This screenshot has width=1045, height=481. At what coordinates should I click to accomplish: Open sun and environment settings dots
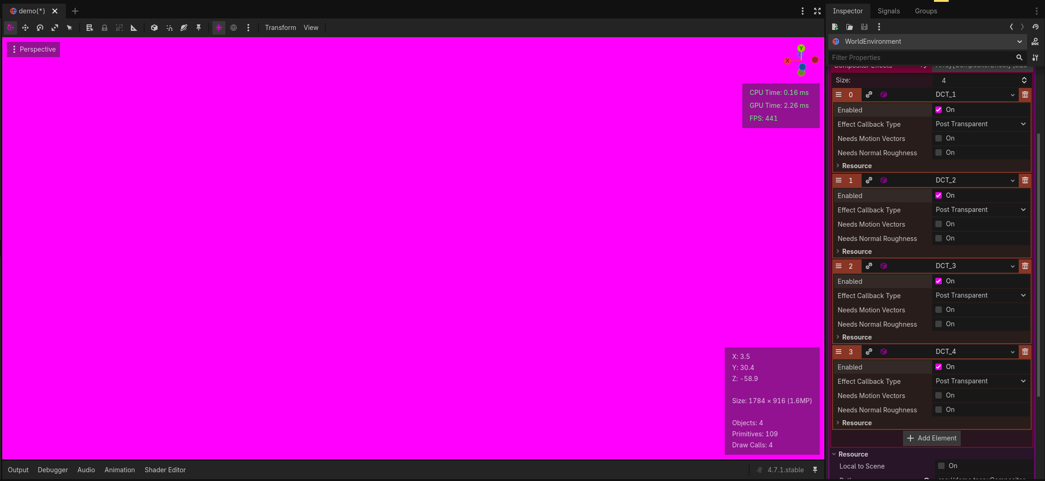pos(248,28)
